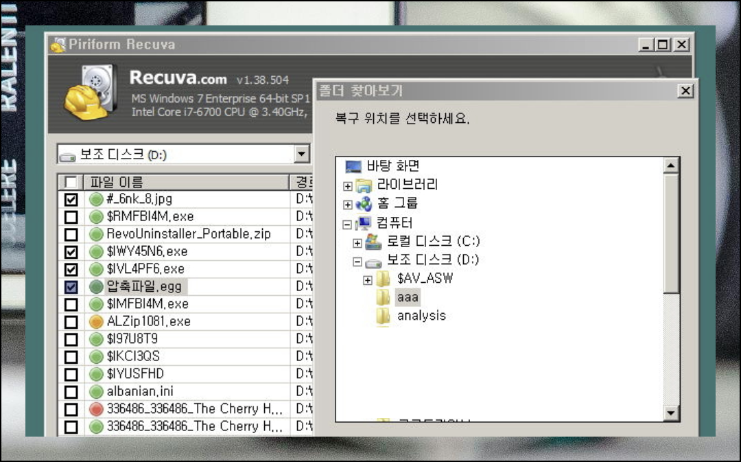The width and height of the screenshot is (741, 462).
Task: Click green status icon of $IKCI3QS
Action: [96, 356]
